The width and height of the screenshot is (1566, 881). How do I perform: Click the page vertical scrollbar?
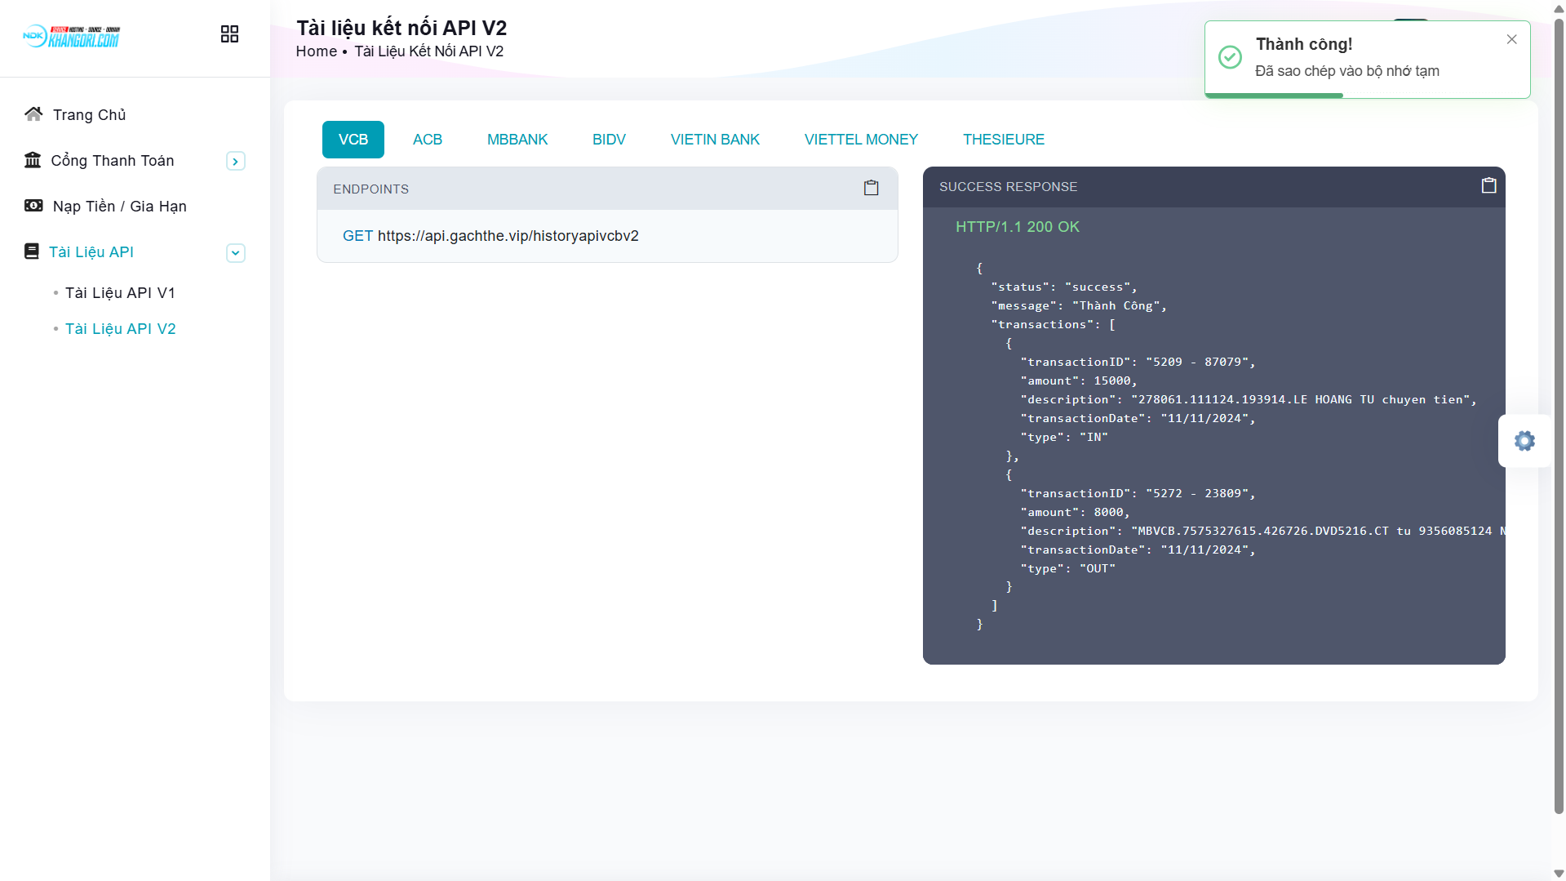[x=1559, y=408]
